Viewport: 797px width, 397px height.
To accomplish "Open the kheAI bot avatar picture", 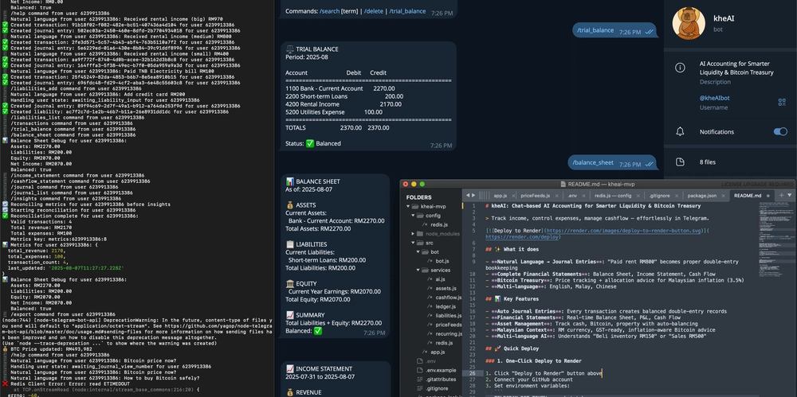I will tap(689, 23).
